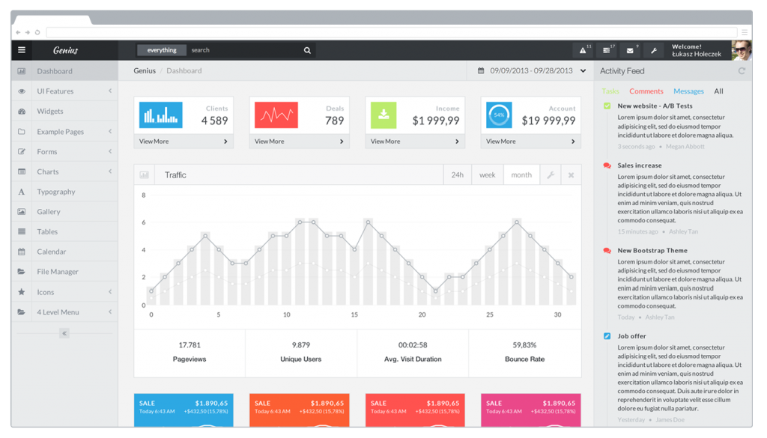Refresh the Activity Feed
The height and width of the screenshot is (438, 767).
[x=742, y=71]
